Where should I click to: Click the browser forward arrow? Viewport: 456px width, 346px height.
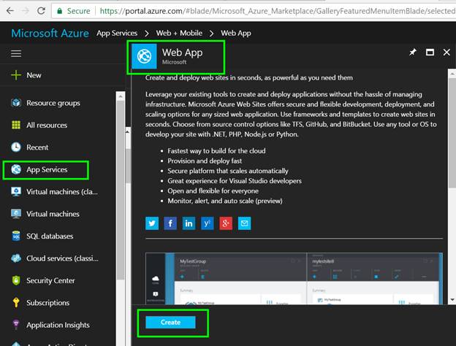pos(26,11)
